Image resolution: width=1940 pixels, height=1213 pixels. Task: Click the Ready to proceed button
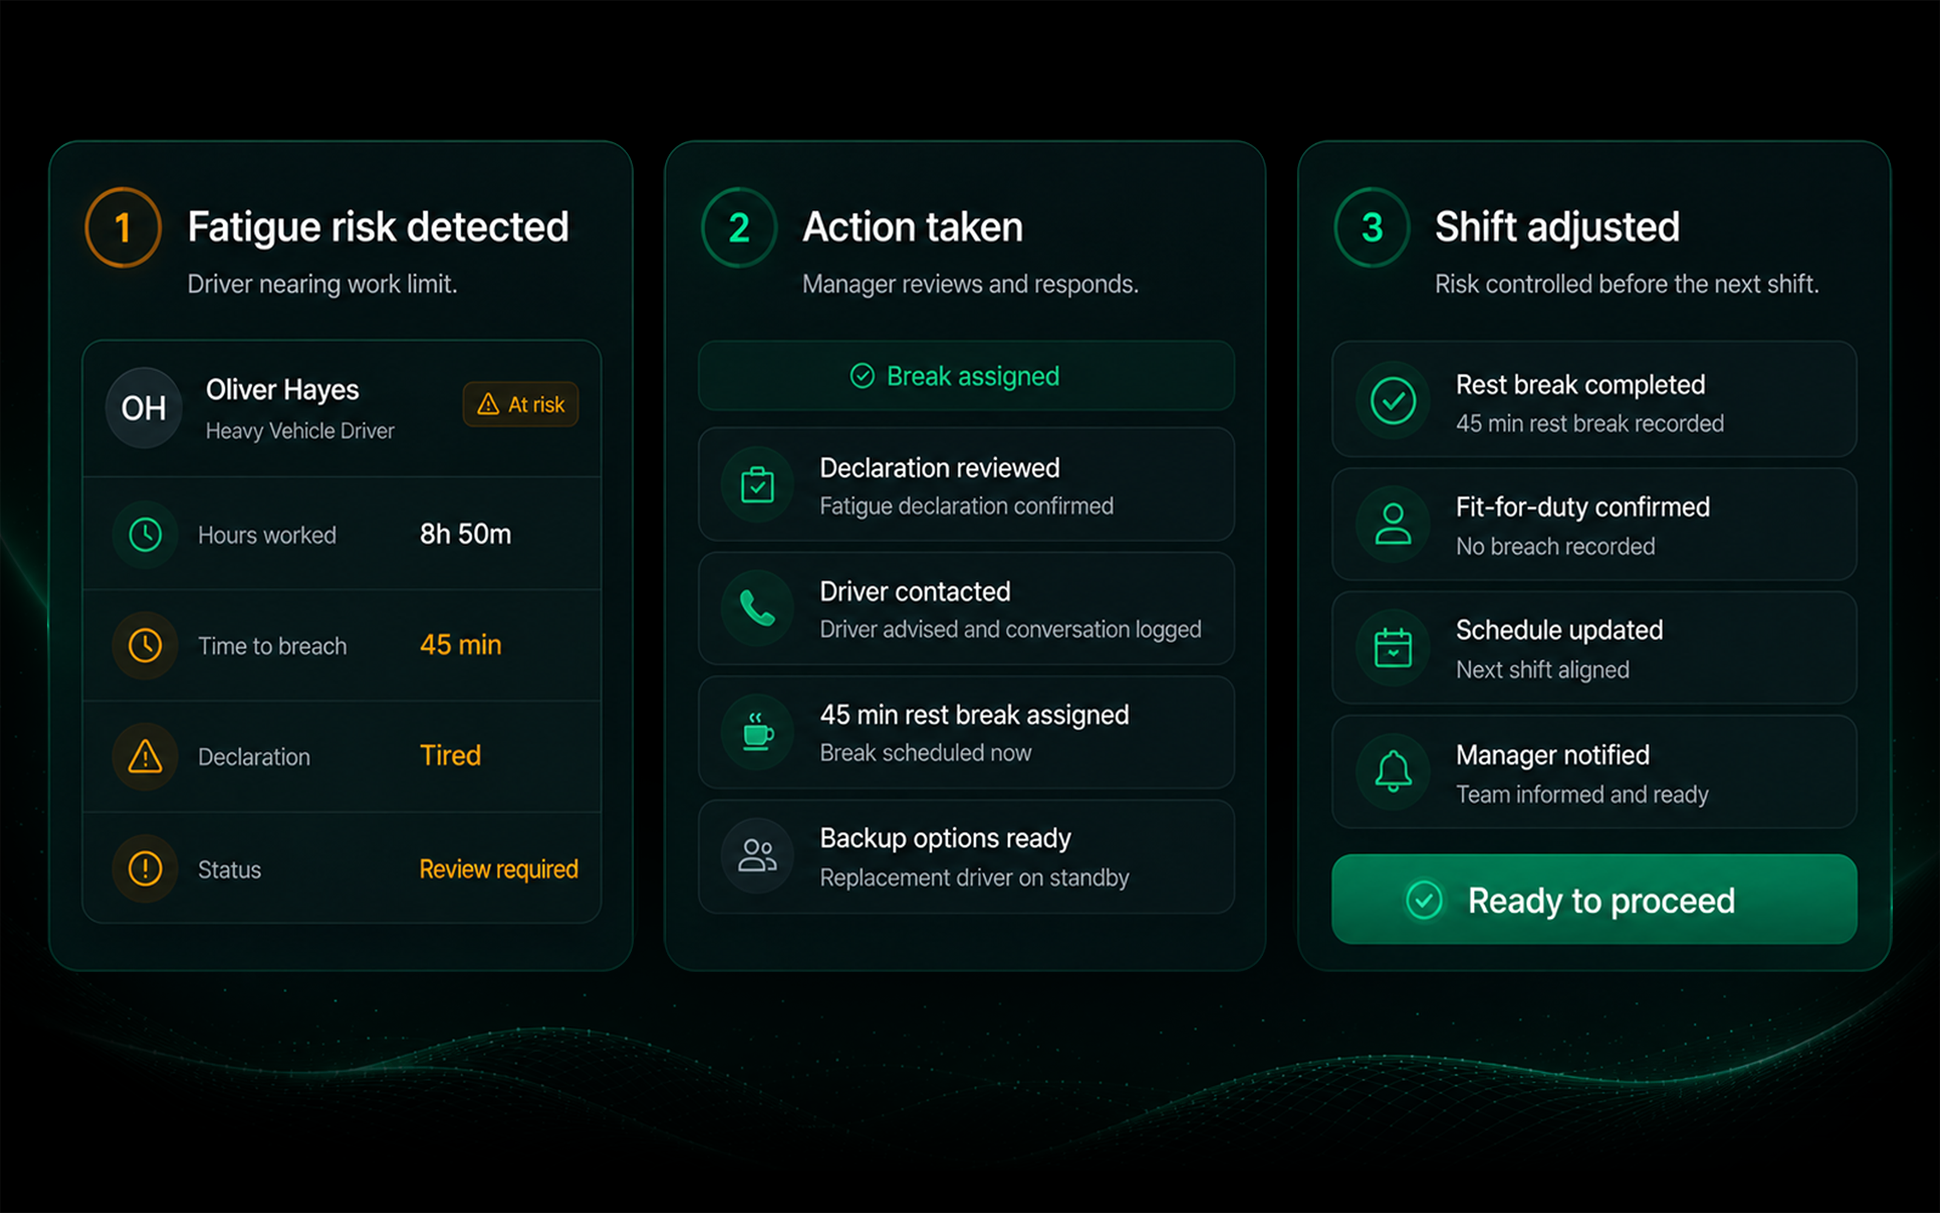pos(1594,899)
